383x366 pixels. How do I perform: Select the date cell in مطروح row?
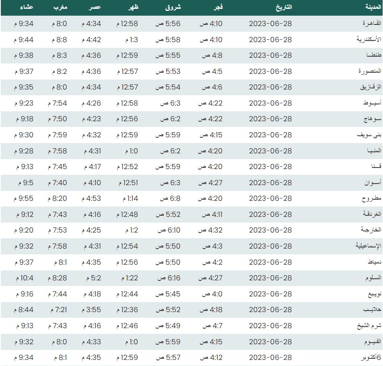tap(270, 198)
